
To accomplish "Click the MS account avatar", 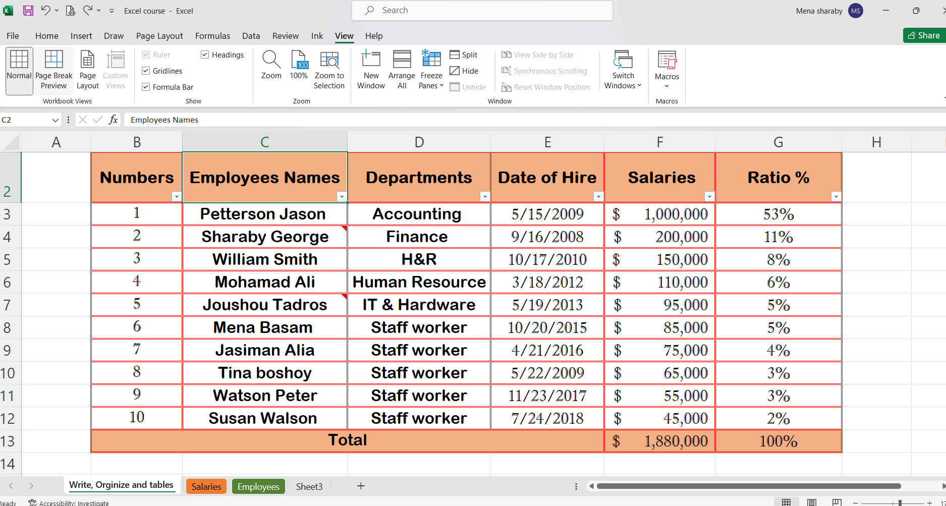I will [x=856, y=11].
